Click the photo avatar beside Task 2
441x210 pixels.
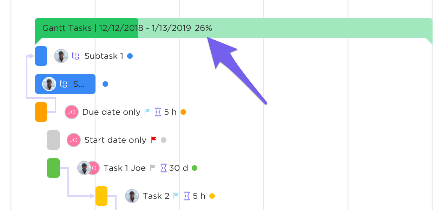click(132, 196)
